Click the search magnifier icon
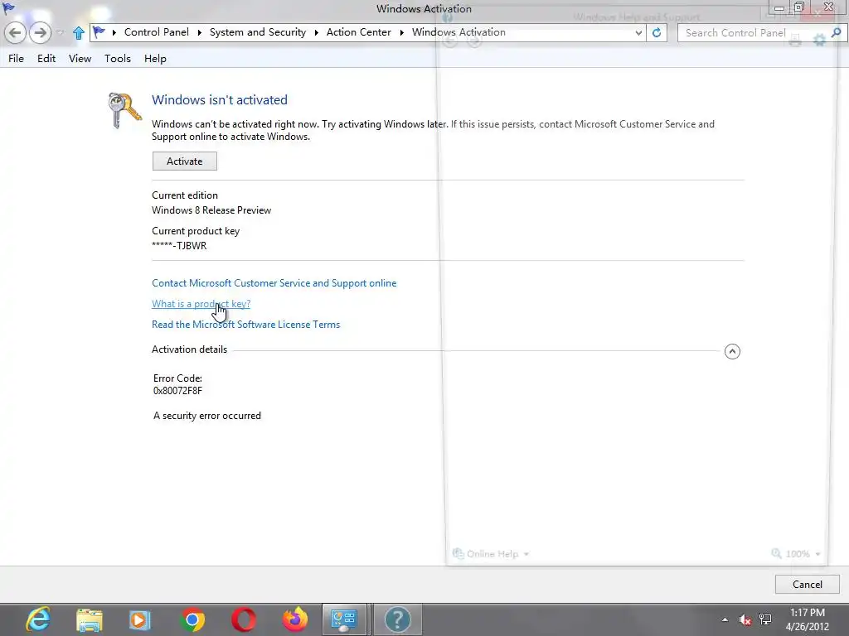 tap(836, 33)
